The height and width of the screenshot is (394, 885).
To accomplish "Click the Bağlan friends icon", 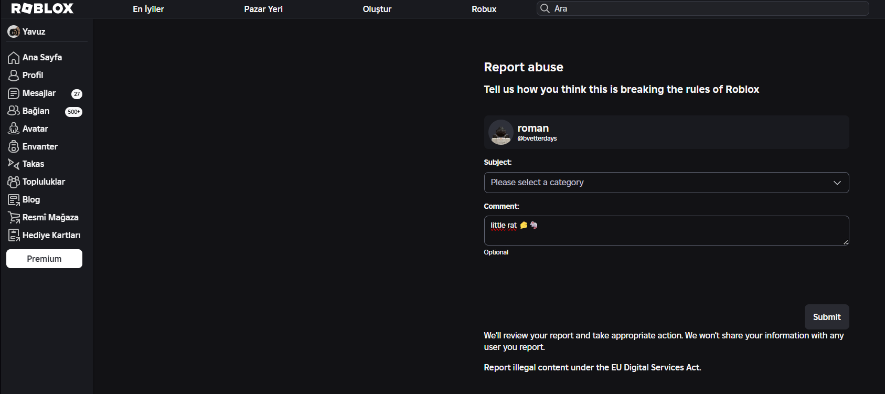I will coord(14,111).
